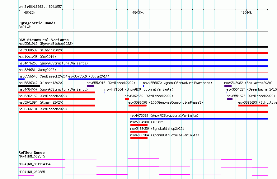Open the esv3664527 (Besenbacher2015) variant
This screenshot has height=179, width=277.
click(x=251, y=89)
